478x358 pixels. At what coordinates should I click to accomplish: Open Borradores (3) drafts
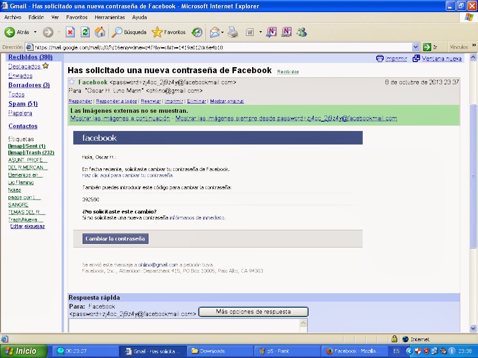tap(29, 85)
